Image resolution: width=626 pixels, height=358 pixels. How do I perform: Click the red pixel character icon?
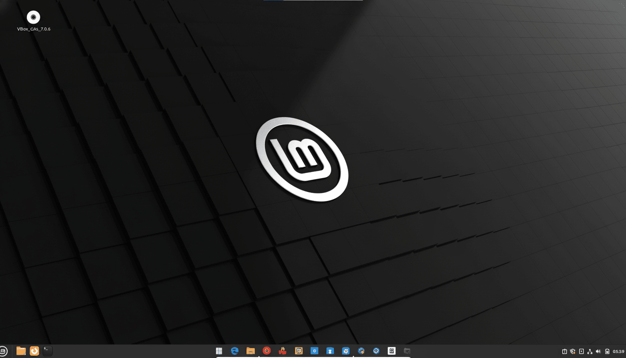282,351
